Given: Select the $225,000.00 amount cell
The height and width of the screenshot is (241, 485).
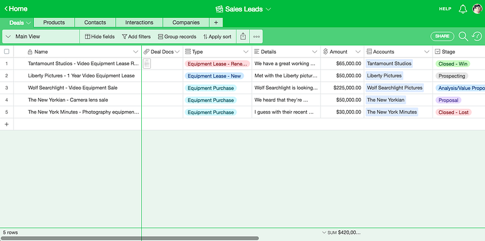Looking at the screenshot, I should click(342, 88).
